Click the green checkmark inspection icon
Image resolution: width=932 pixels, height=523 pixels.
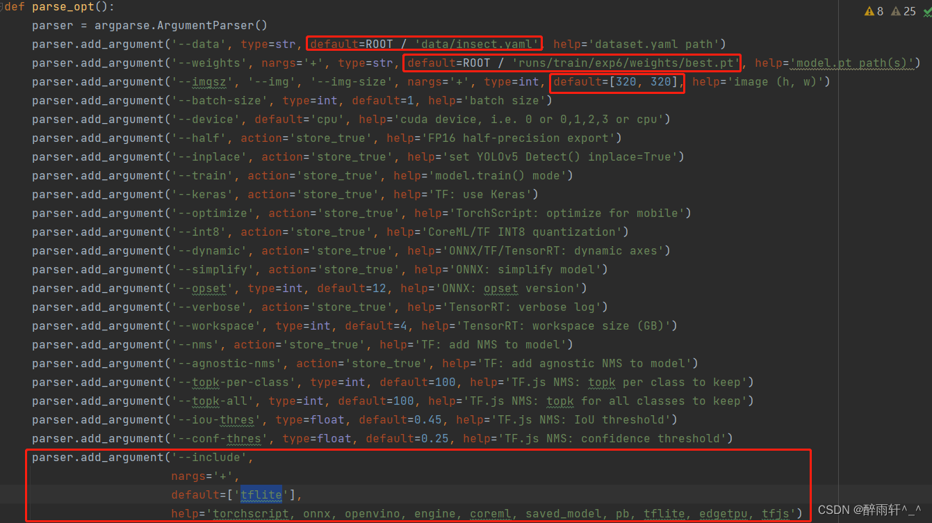tap(926, 11)
